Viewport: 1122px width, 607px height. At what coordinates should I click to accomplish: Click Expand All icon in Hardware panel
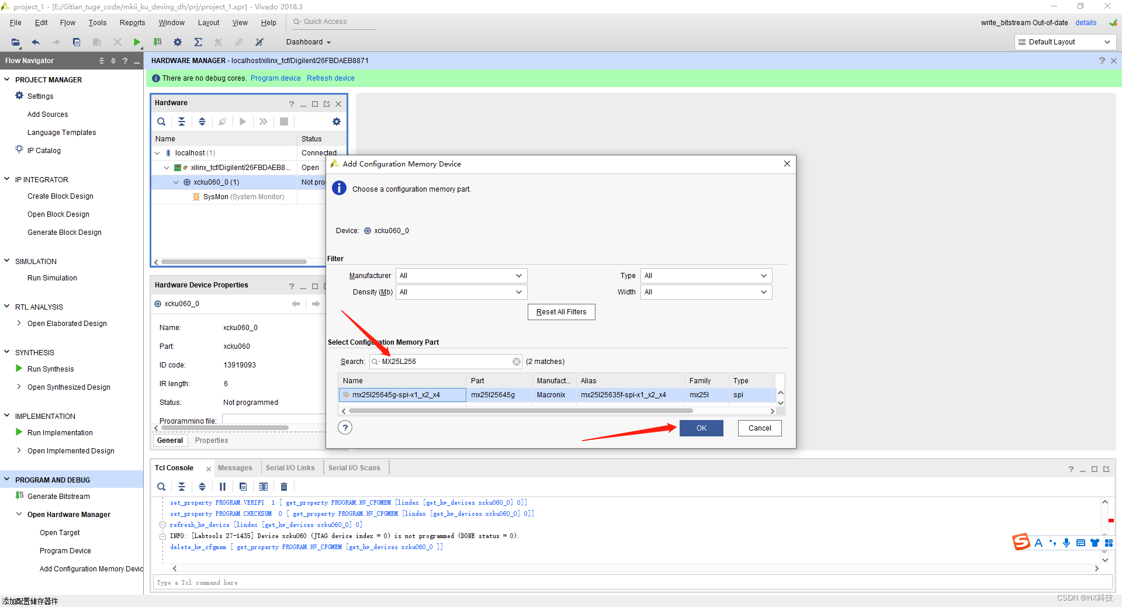(x=202, y=122)
